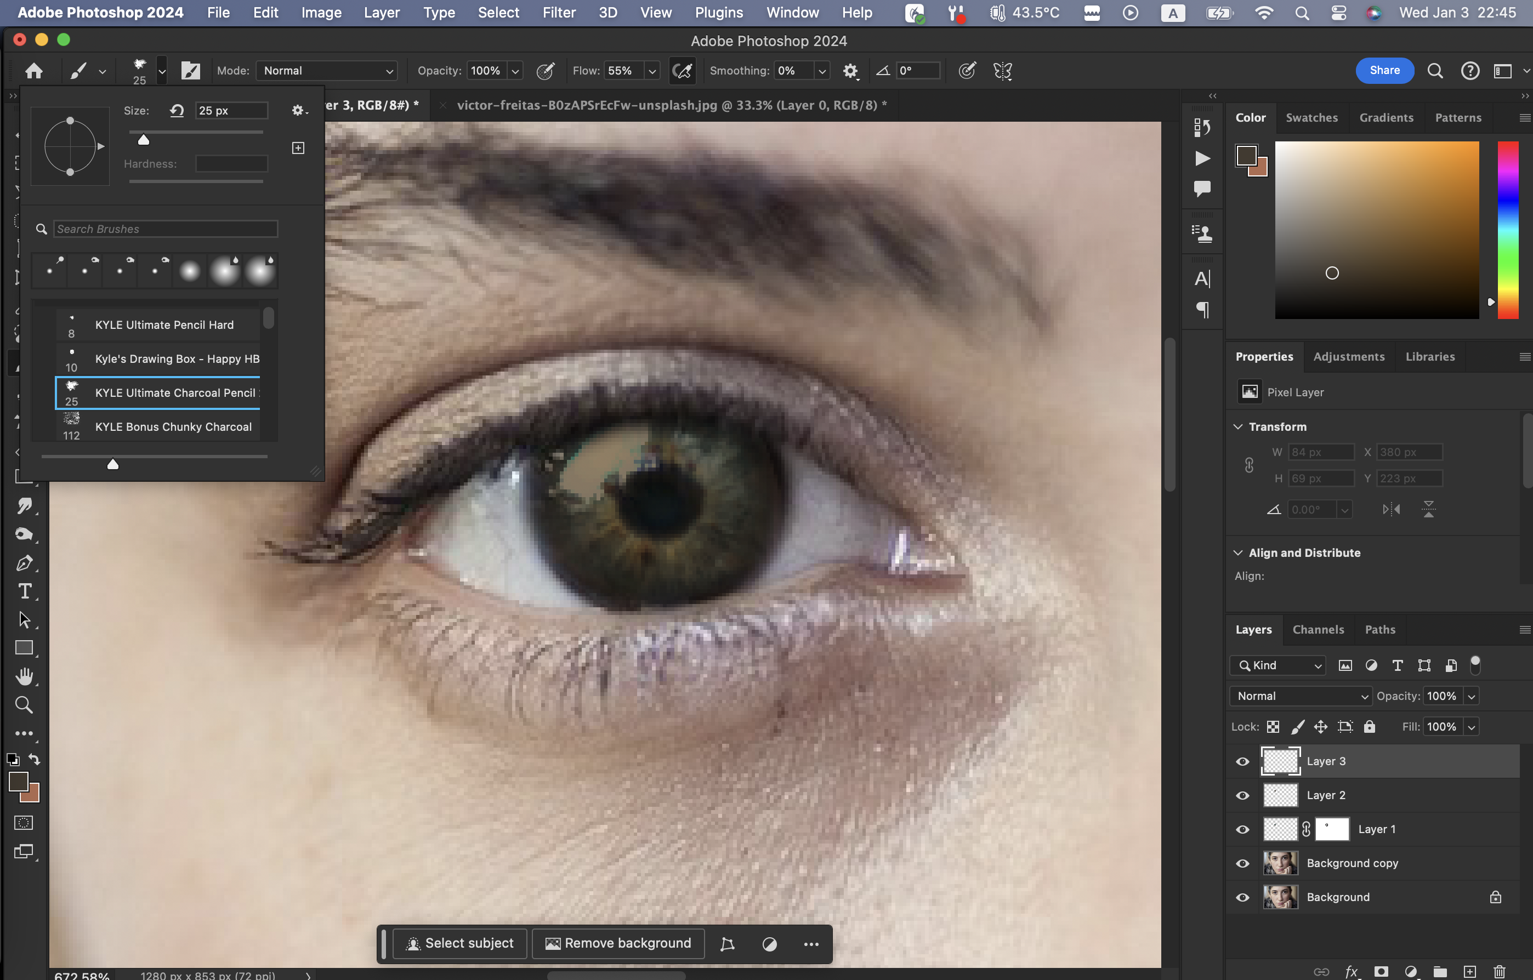Viewport: 1533px width, 980px height.
Task: Enable airbrush-style build-up effects icon
Action: (x=682, y=71)
